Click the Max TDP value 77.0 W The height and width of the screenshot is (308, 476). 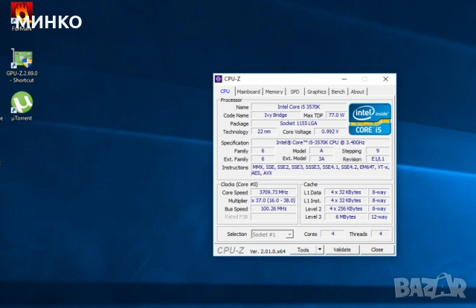click(336, 115)
